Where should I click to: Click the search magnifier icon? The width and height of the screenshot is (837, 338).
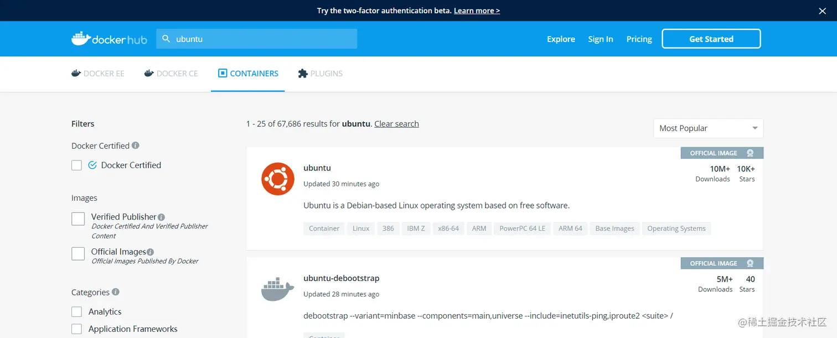click(x=166, y=39)
